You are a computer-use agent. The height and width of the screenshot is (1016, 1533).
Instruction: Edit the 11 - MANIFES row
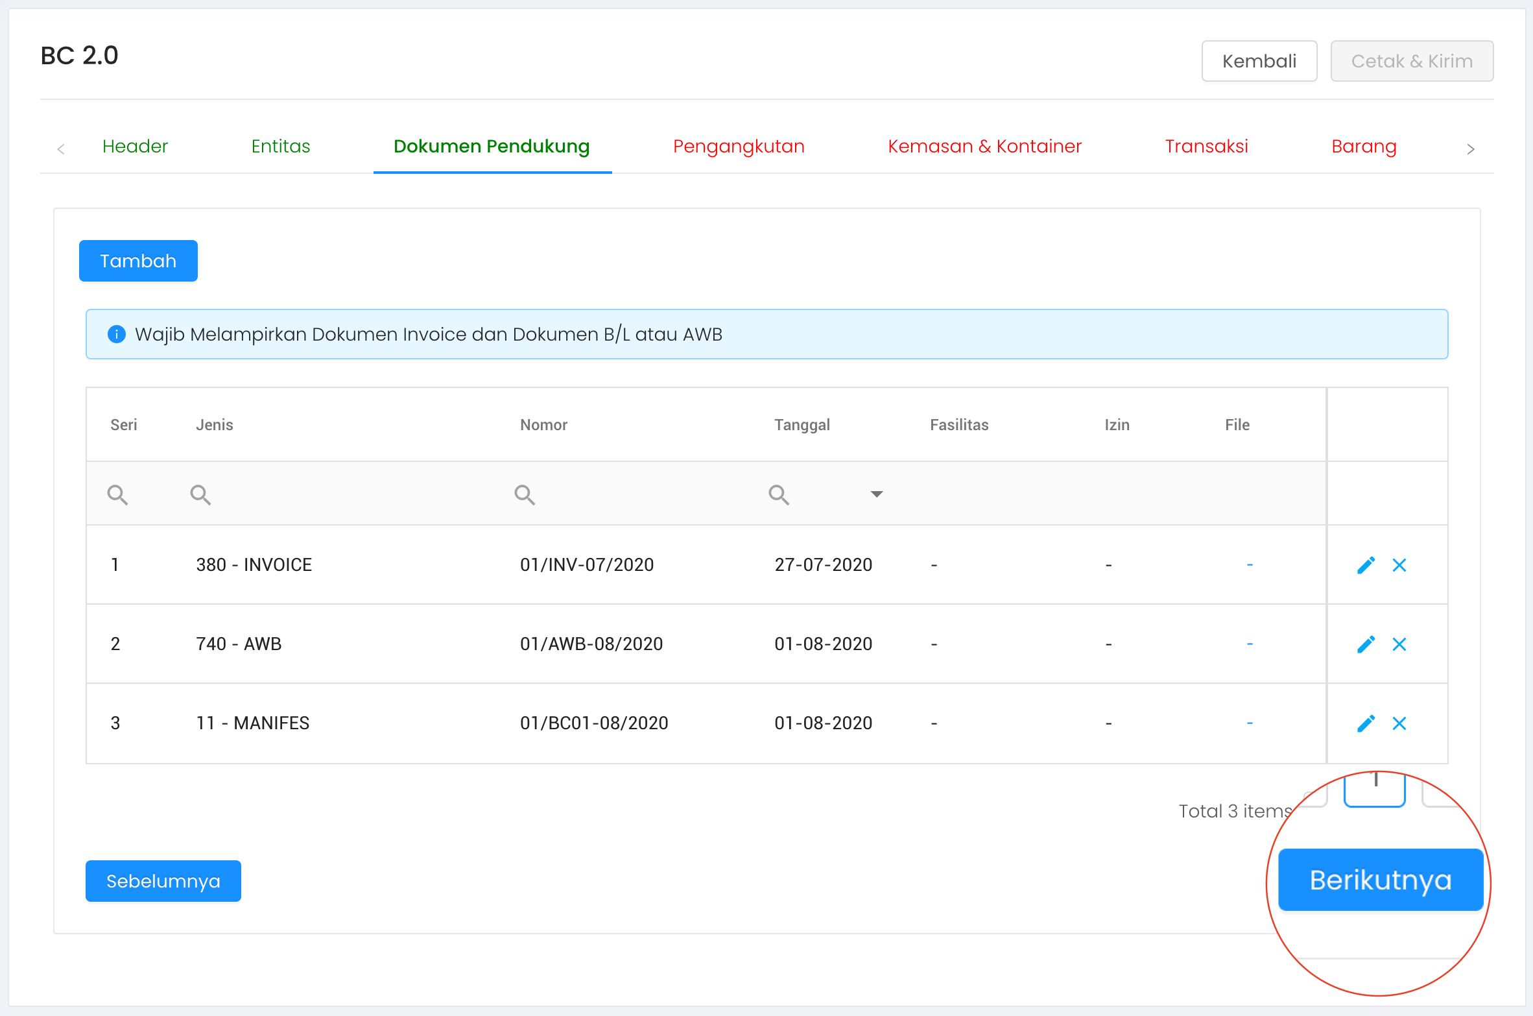[x=1366, y=723]
